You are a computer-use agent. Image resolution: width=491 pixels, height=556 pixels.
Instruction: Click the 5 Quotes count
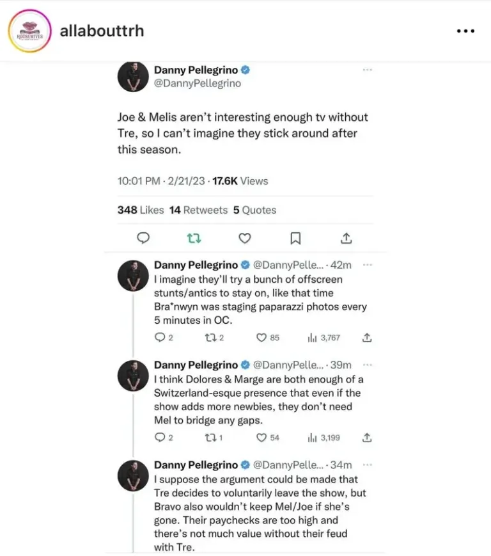coord(253,210)
